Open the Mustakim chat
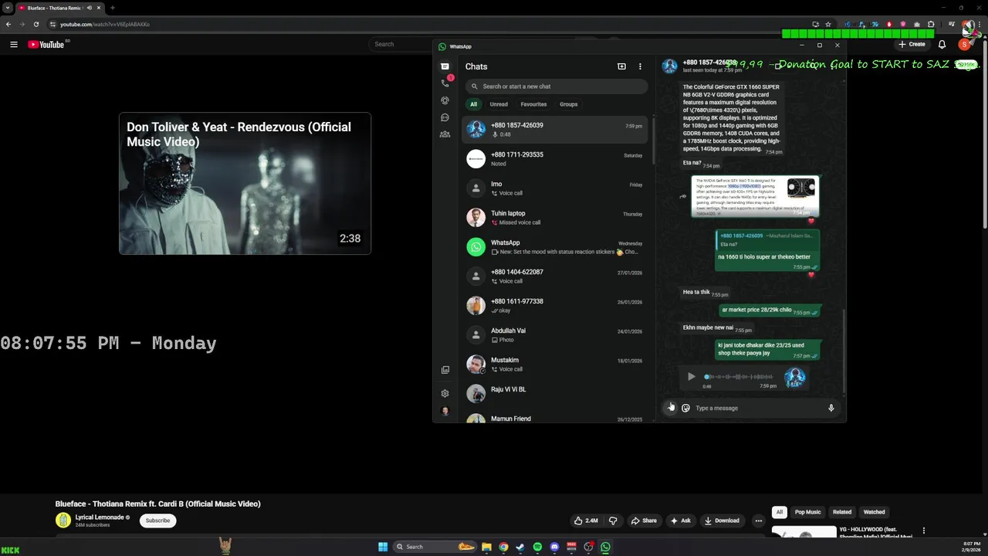The image size is (988, 556). 555,364
